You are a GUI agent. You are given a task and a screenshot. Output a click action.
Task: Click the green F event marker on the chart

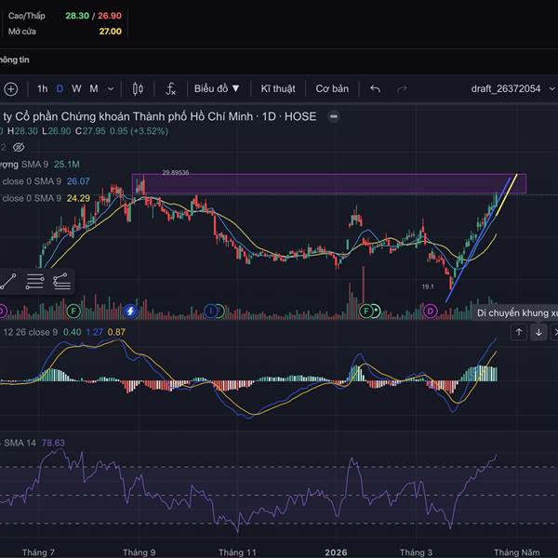pos(73,310)
